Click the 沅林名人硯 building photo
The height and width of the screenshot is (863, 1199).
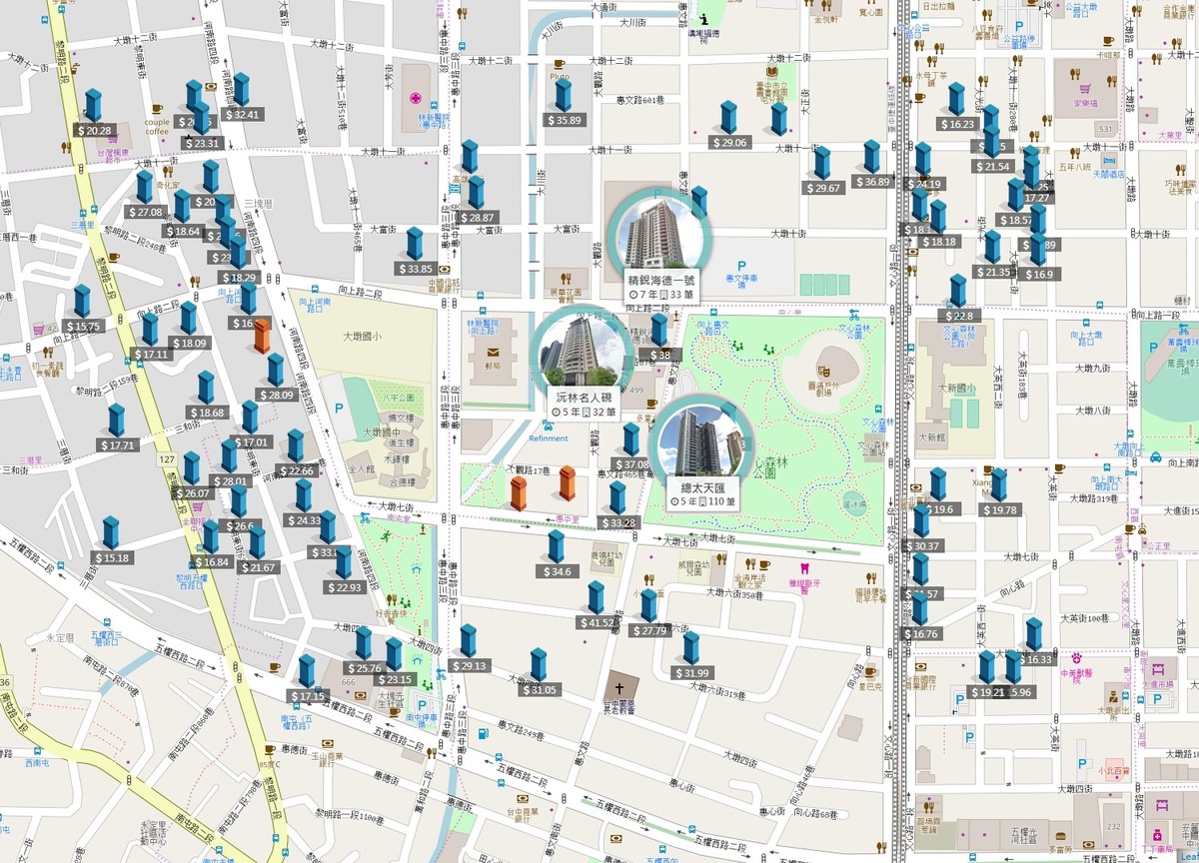click(x=583, y=351)
